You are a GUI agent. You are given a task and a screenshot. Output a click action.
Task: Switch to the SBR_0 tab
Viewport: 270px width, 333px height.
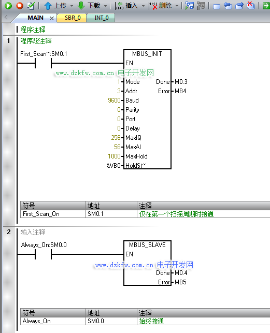click(x=73, y=18)
